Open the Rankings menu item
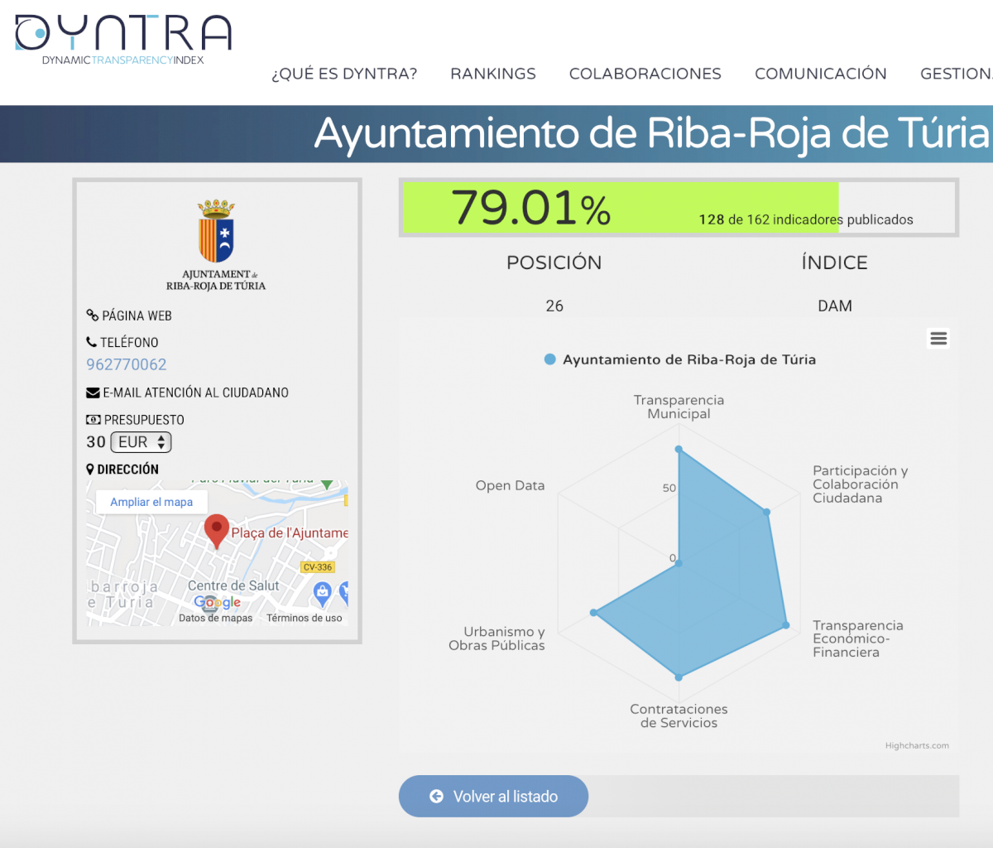The width and height of the screenshot is (993, 848). 493,74
